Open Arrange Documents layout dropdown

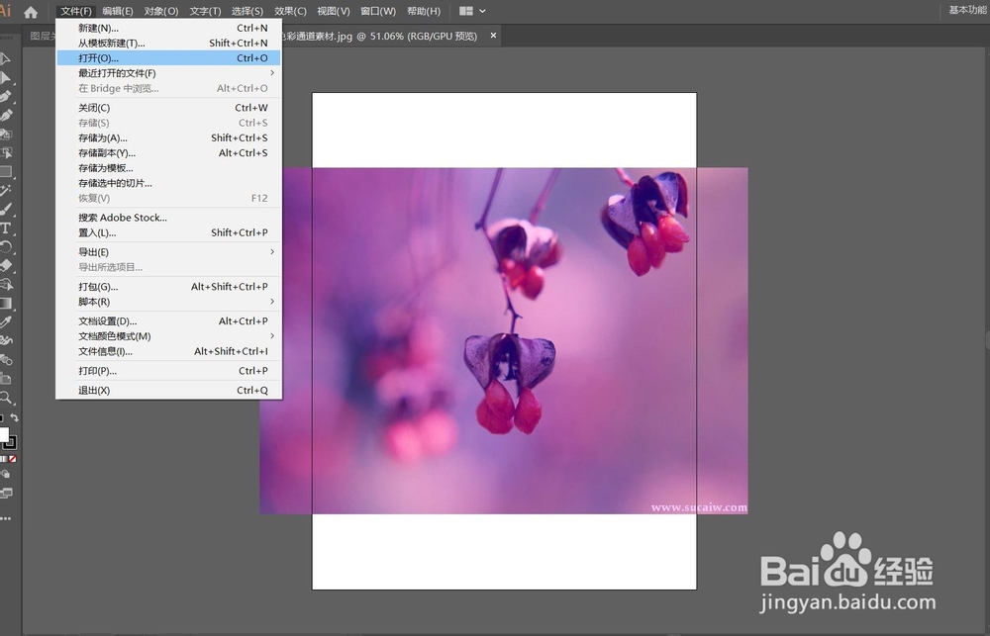(472, 11)
